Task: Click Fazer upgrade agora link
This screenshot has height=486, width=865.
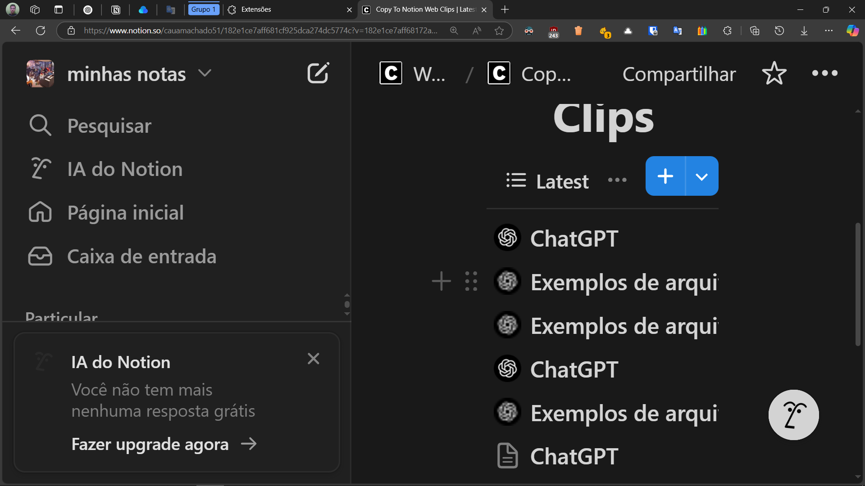Action: click(x=164, y=444)
